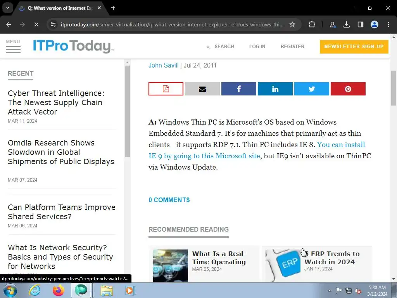Share the article on LinkedIn
Image resolution: width=397 pixels, height=298 pixels.
[x=275, y=89]
